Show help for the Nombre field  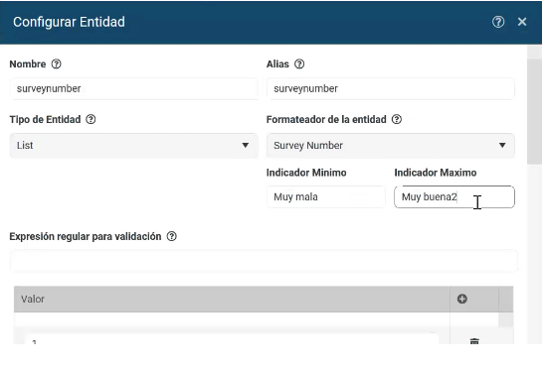coord(57,64)
